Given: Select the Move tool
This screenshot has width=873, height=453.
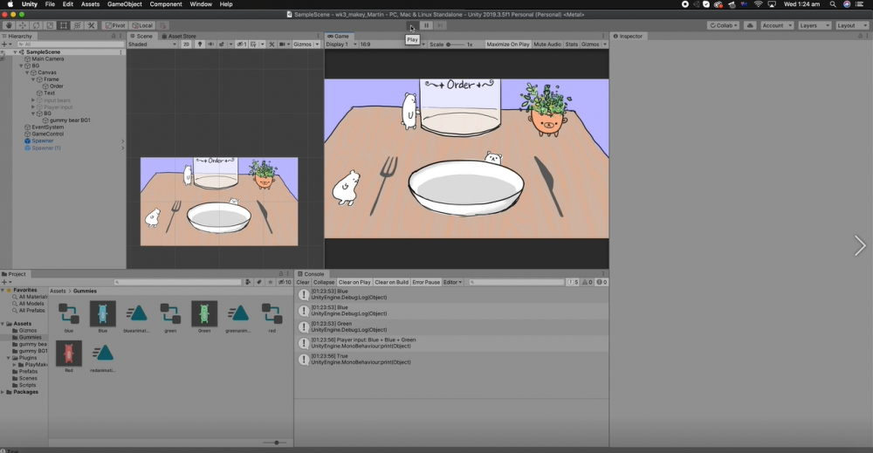Looking at the screenshot, I should pyautogui.click(x=23, y=25).
